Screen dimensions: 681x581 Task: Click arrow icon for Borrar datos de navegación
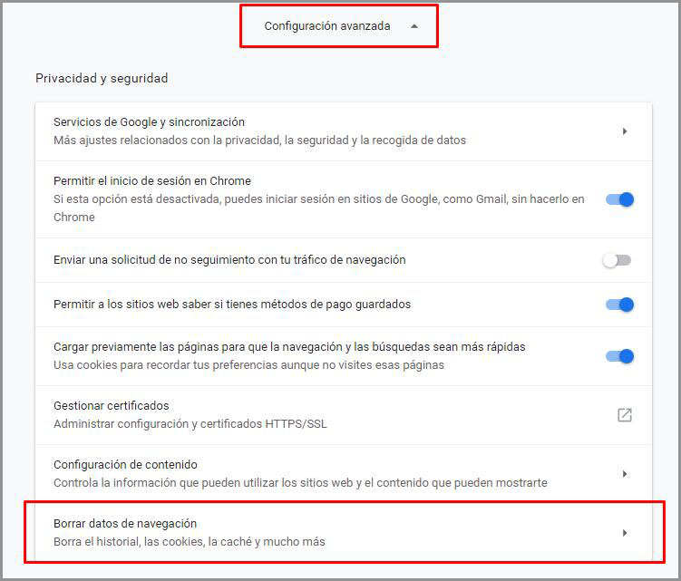[x=625, y=533]
